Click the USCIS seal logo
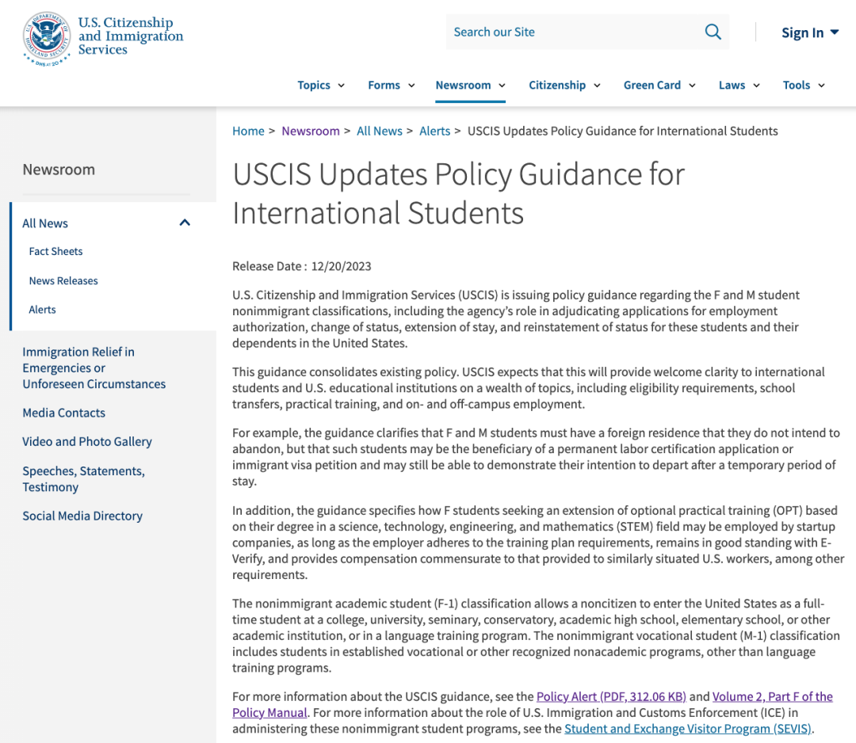Image resolution: width=856 pixels, height=743 pixels. click(47, 38)
